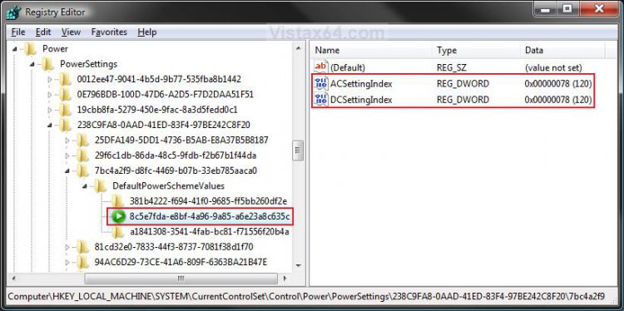Open the File menu

(x=18, y=32)
